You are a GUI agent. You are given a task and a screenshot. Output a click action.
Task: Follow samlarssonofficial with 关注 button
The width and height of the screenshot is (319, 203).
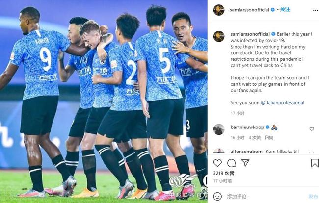point(285,9)
